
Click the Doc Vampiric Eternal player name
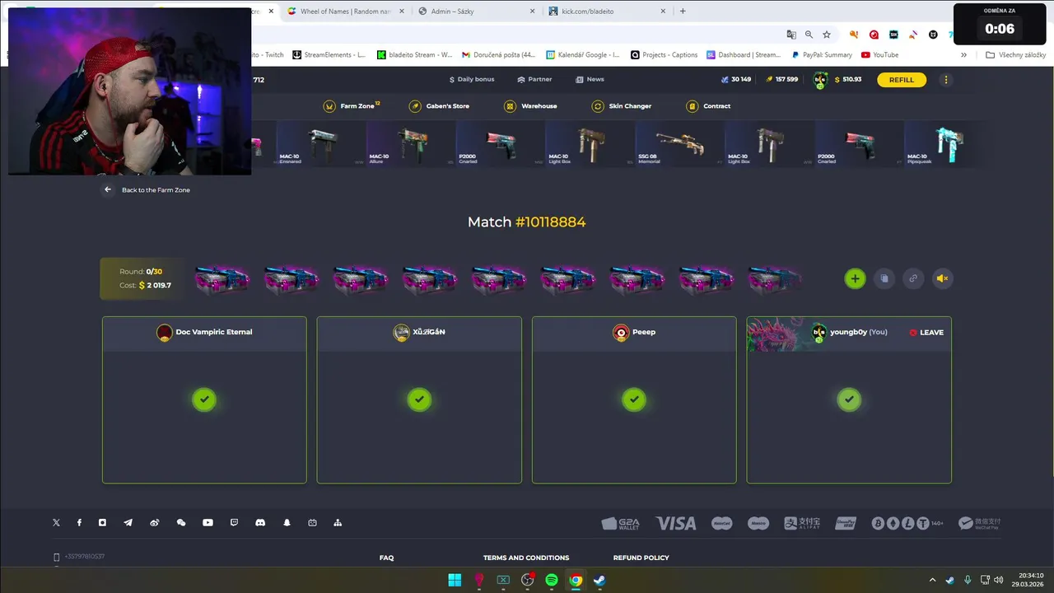214,333
